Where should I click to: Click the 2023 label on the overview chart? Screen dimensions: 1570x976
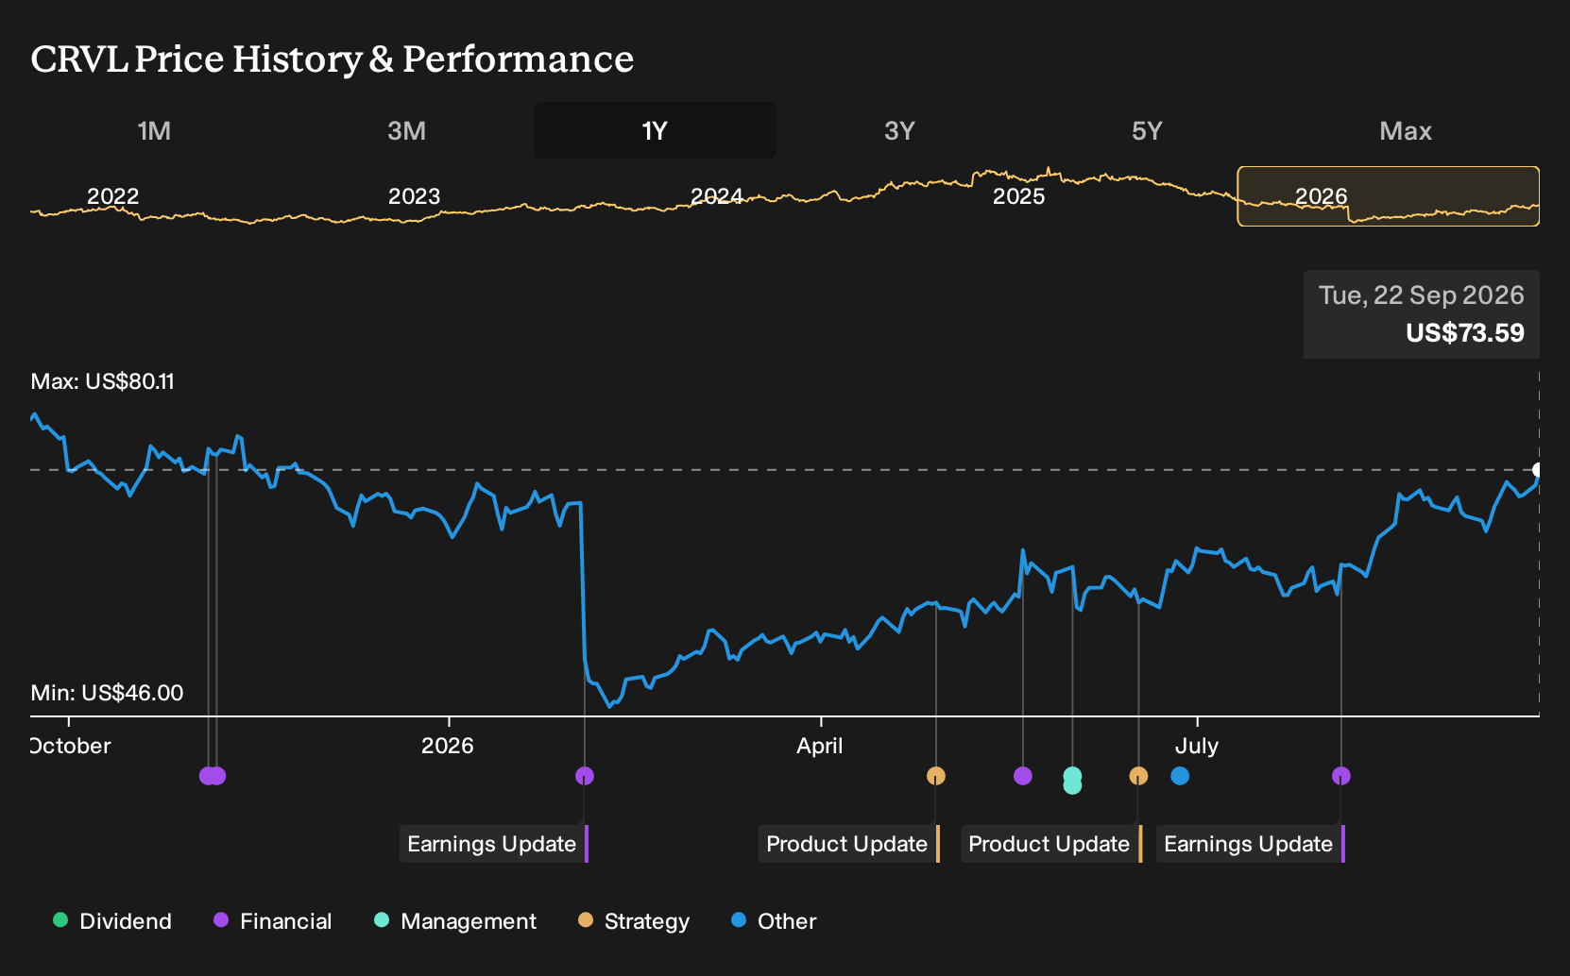[415, 196]
